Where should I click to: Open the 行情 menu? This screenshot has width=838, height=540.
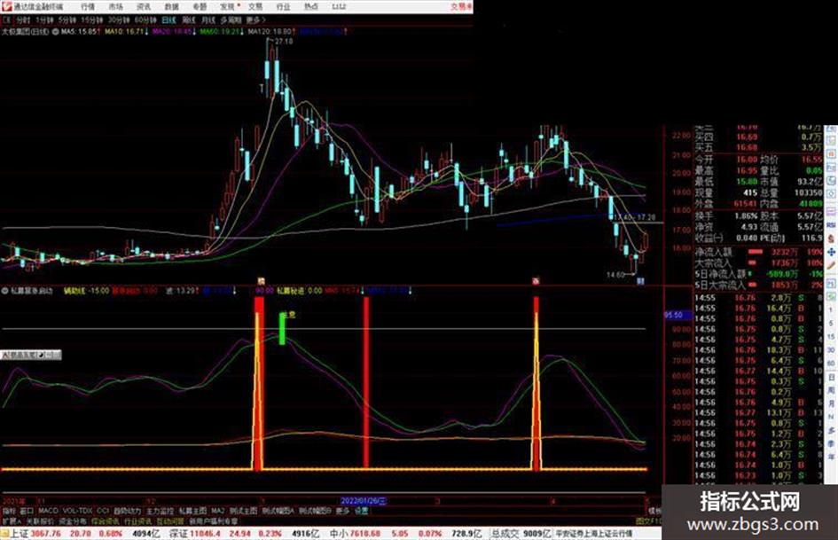87,6
